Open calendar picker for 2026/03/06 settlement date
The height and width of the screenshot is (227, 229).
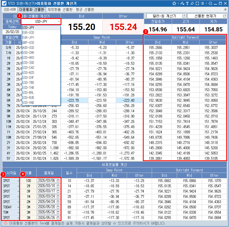[58, 181]
